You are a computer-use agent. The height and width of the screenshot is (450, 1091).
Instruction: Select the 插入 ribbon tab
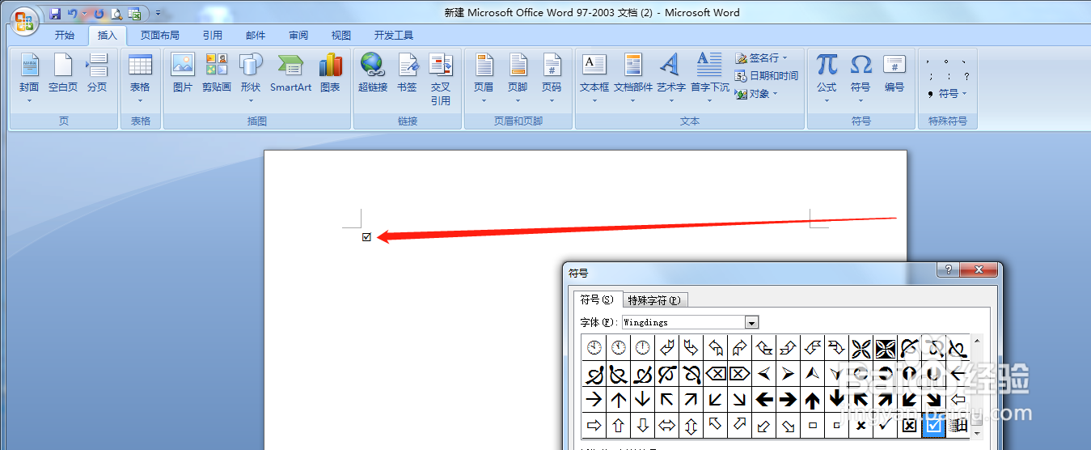(108, 36)
